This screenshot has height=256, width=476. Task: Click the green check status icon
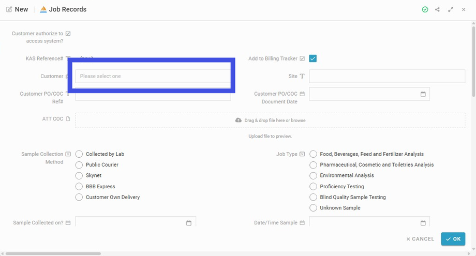(x=425, y=9)
